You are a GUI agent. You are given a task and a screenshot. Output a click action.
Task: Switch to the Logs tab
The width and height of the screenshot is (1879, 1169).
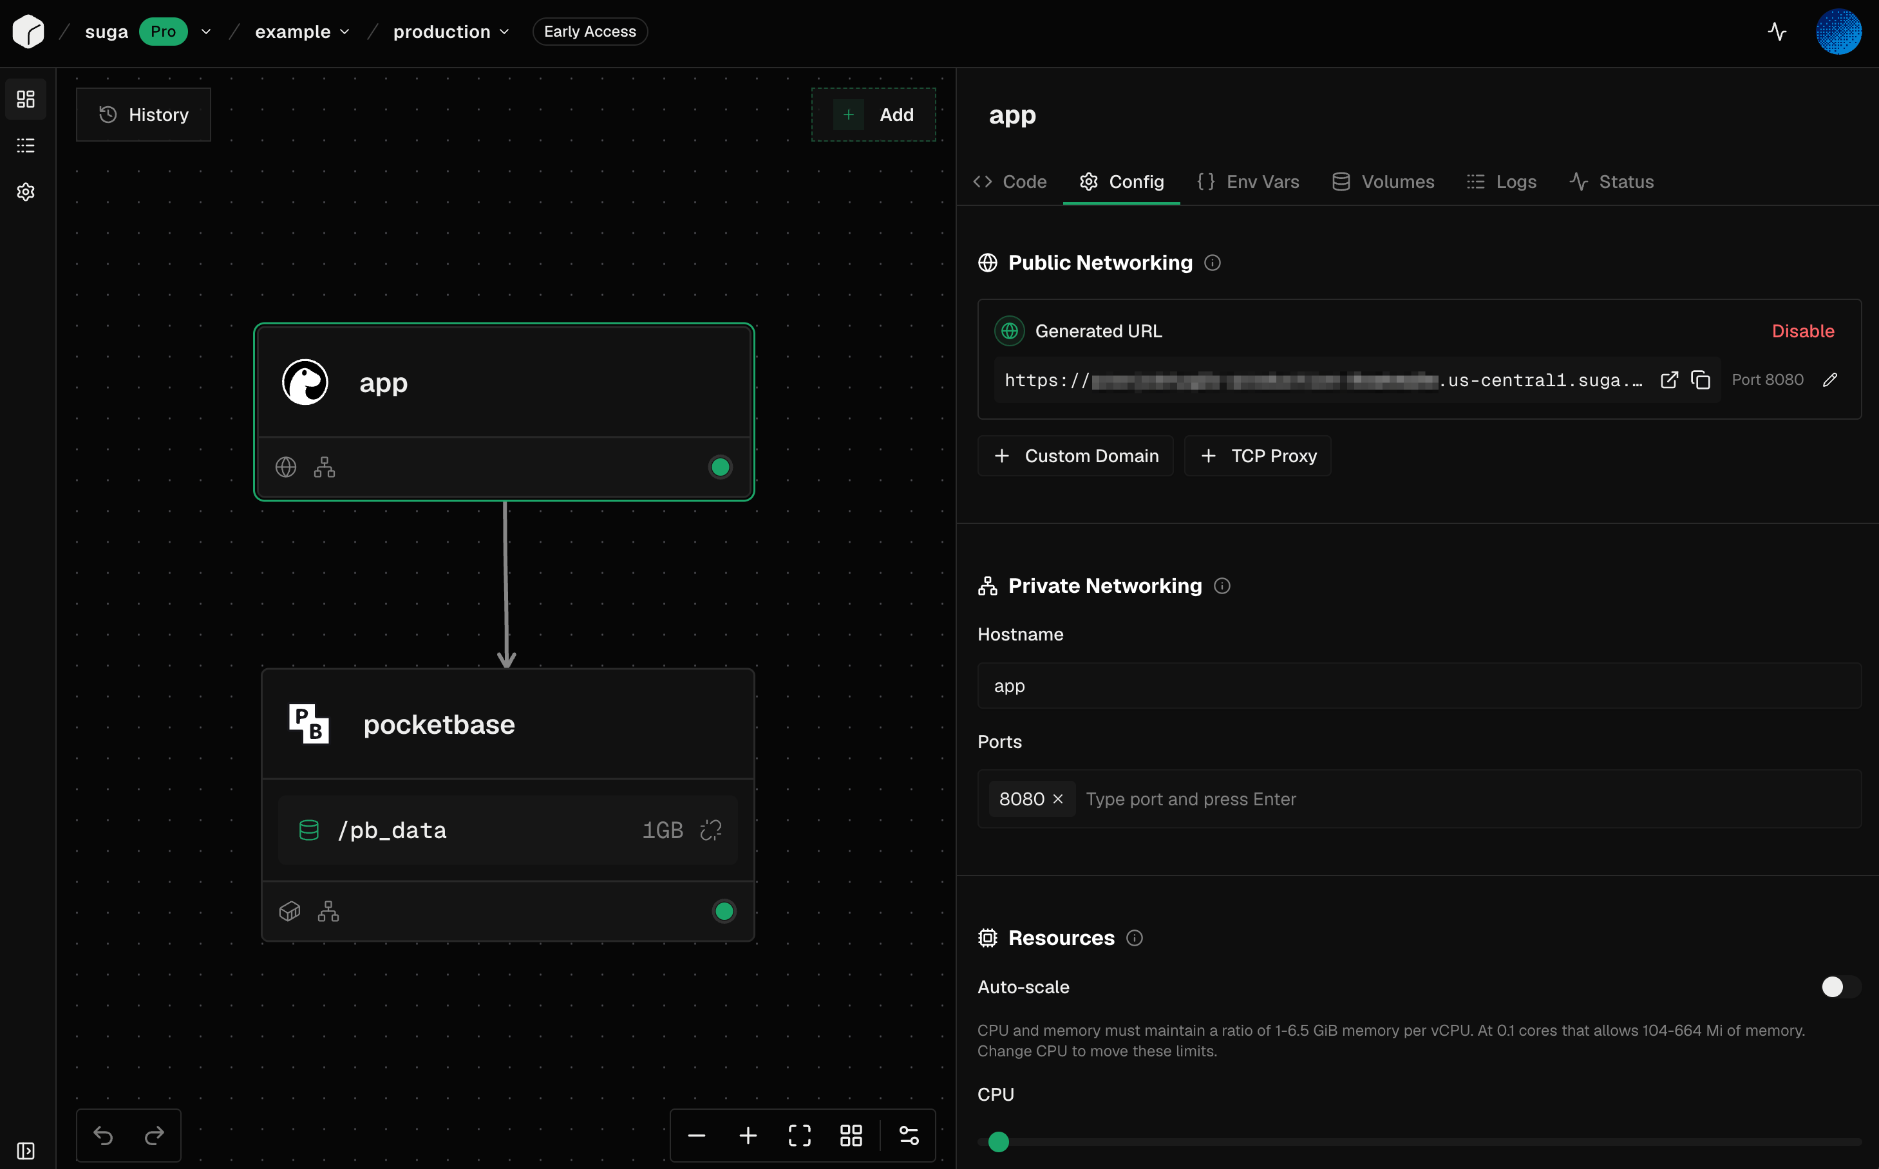(x=1502, y=182)
